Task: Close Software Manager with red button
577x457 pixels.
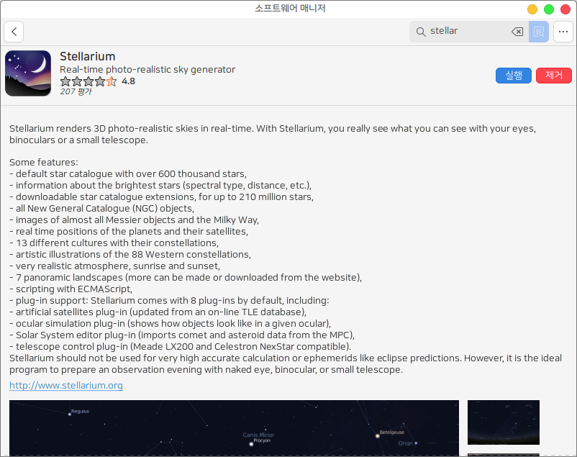Action: 564,9
